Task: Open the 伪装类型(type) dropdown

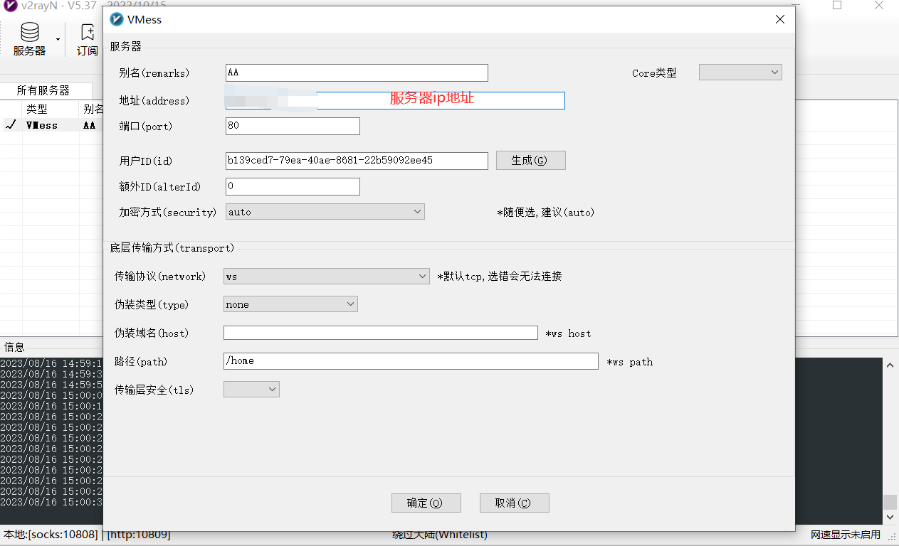Action: tap(290, 304)
